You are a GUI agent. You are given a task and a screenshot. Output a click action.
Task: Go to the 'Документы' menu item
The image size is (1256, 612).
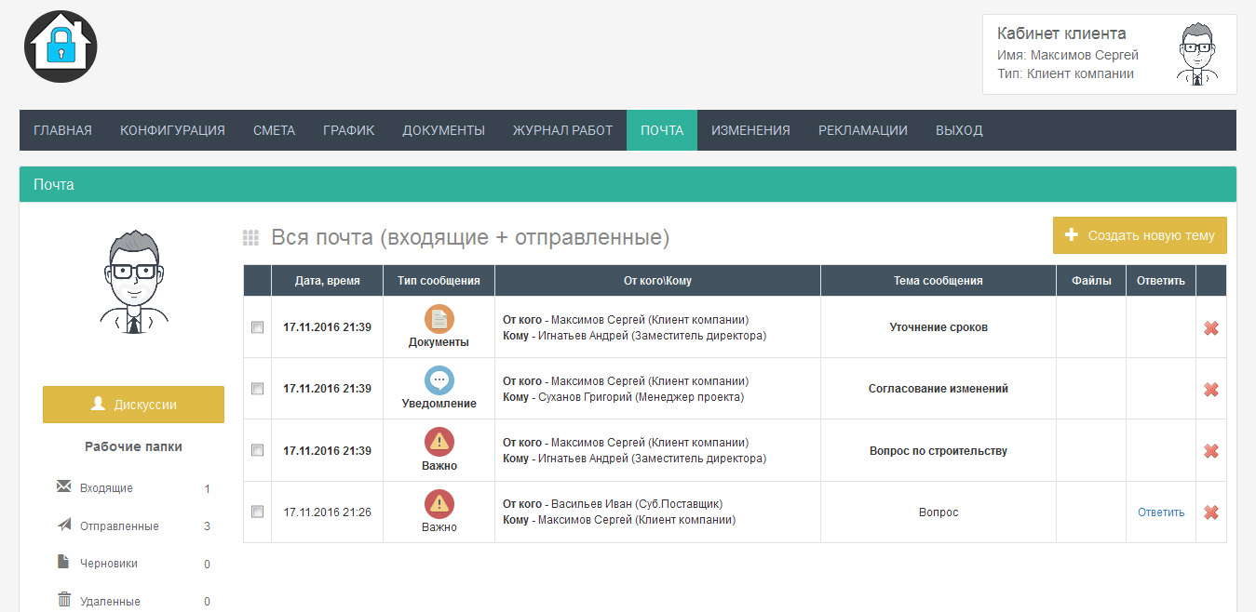tap(443, 130)
